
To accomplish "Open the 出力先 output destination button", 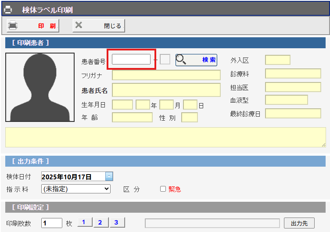I will [299, 223].
